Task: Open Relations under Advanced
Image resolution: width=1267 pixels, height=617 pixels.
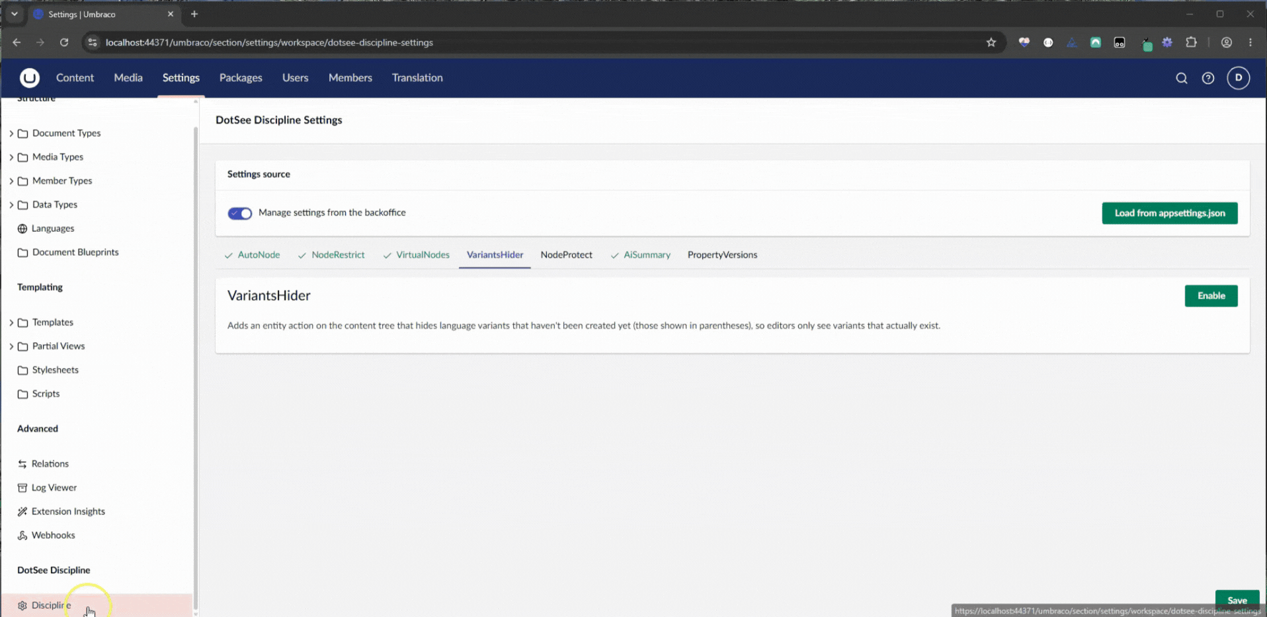Action: click(50, 464)
